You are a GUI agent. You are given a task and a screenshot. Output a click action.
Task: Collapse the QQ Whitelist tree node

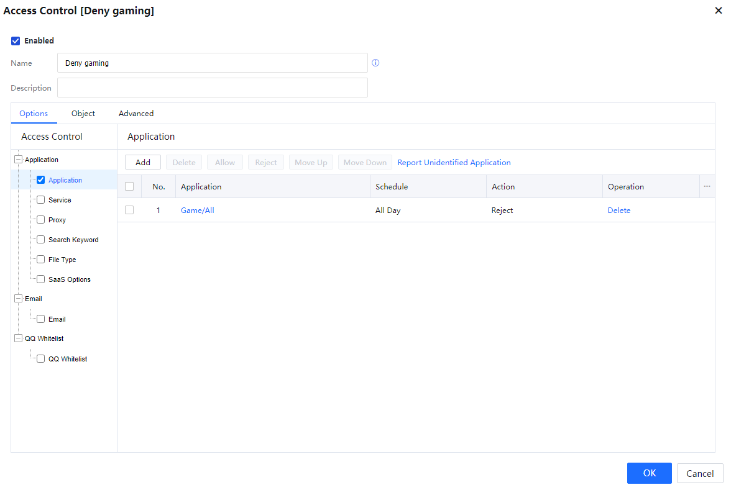(18, 338)
